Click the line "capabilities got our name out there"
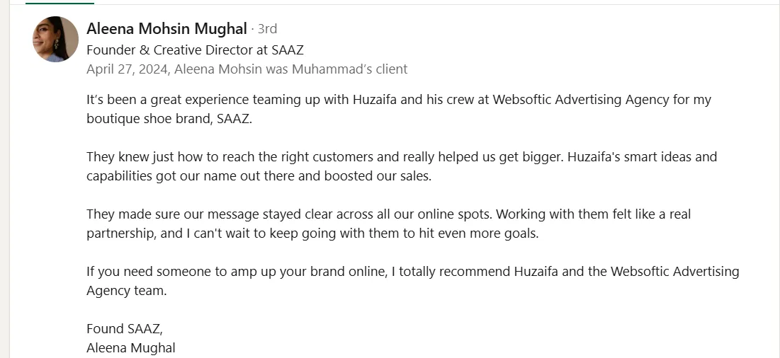780x358 pixels. click(x=259, y=176)
